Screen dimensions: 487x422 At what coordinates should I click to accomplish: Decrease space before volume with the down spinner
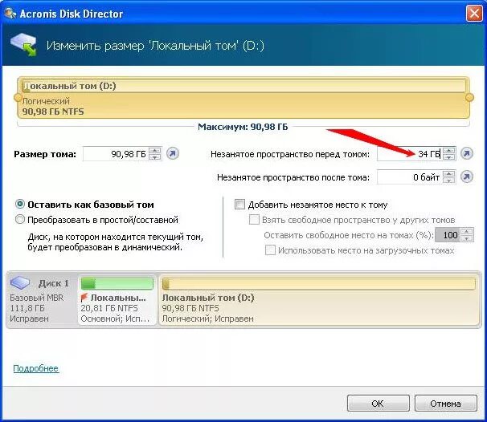coord(448,157)
